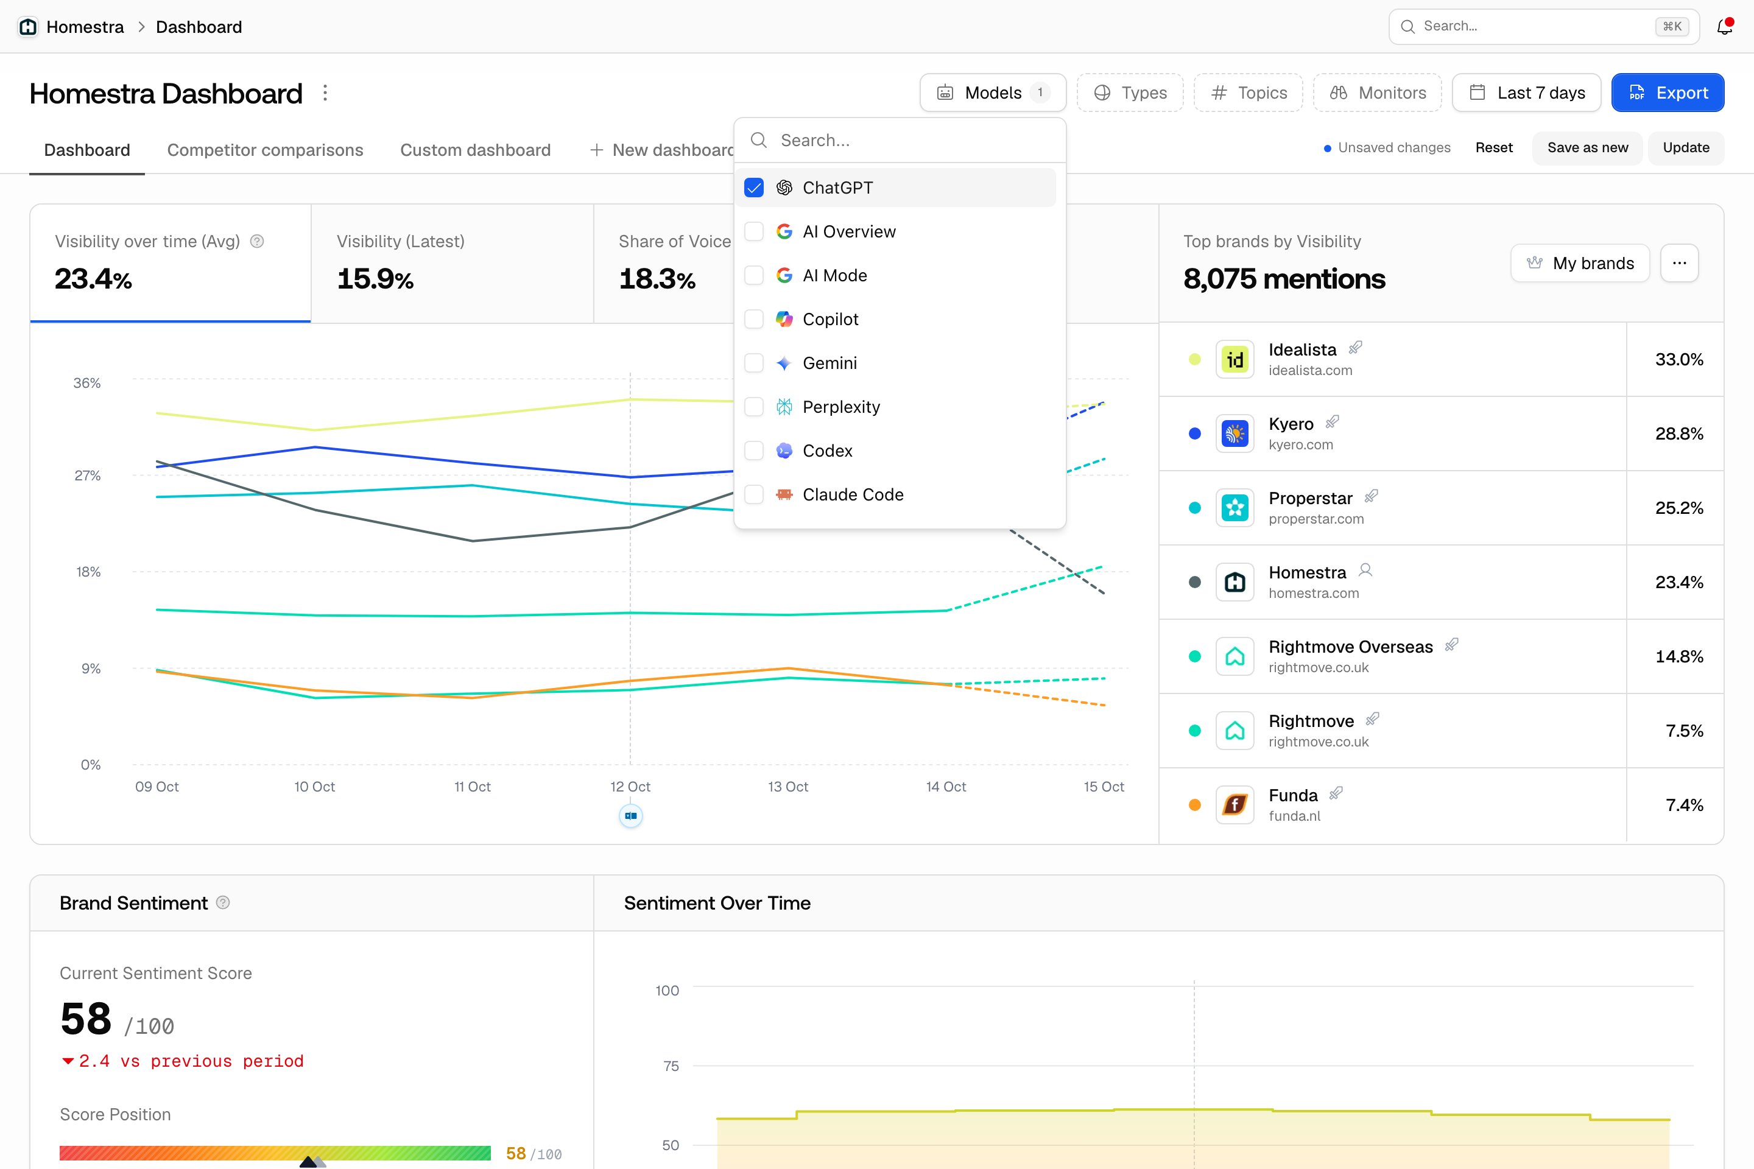1754x1169 pixels.
Task: Click Dashboard in the breadcrumb
Action: pyautogui.click(x=199, y=27)
